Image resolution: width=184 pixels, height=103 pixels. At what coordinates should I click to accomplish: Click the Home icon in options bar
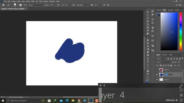tap(3, 5)
